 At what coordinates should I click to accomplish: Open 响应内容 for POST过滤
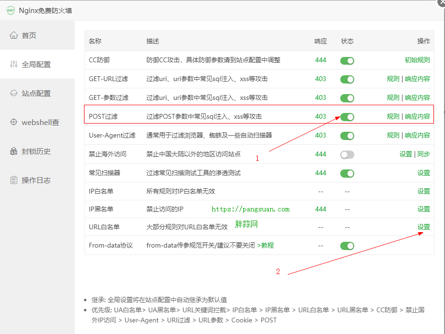point(417,116)
